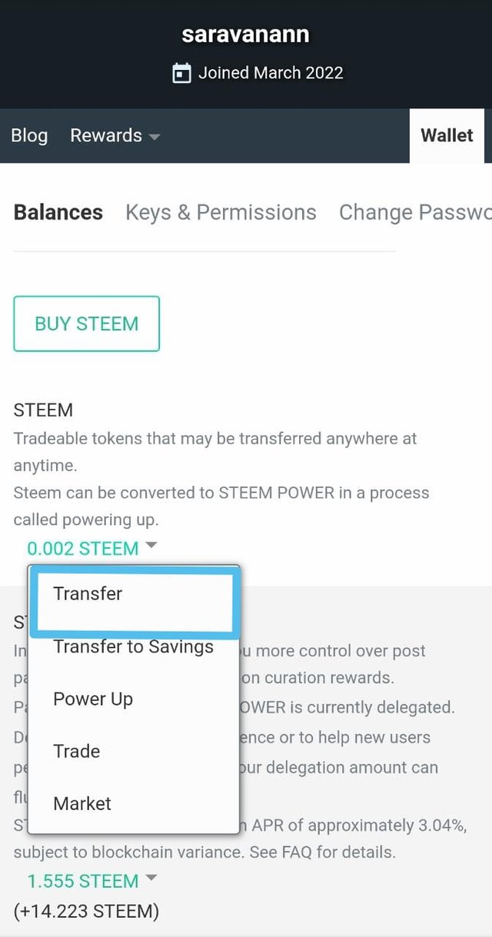Expand the caret beside 1.555 STEEM
This screenshot has height=937, width=492.
(x=151, y=878)
